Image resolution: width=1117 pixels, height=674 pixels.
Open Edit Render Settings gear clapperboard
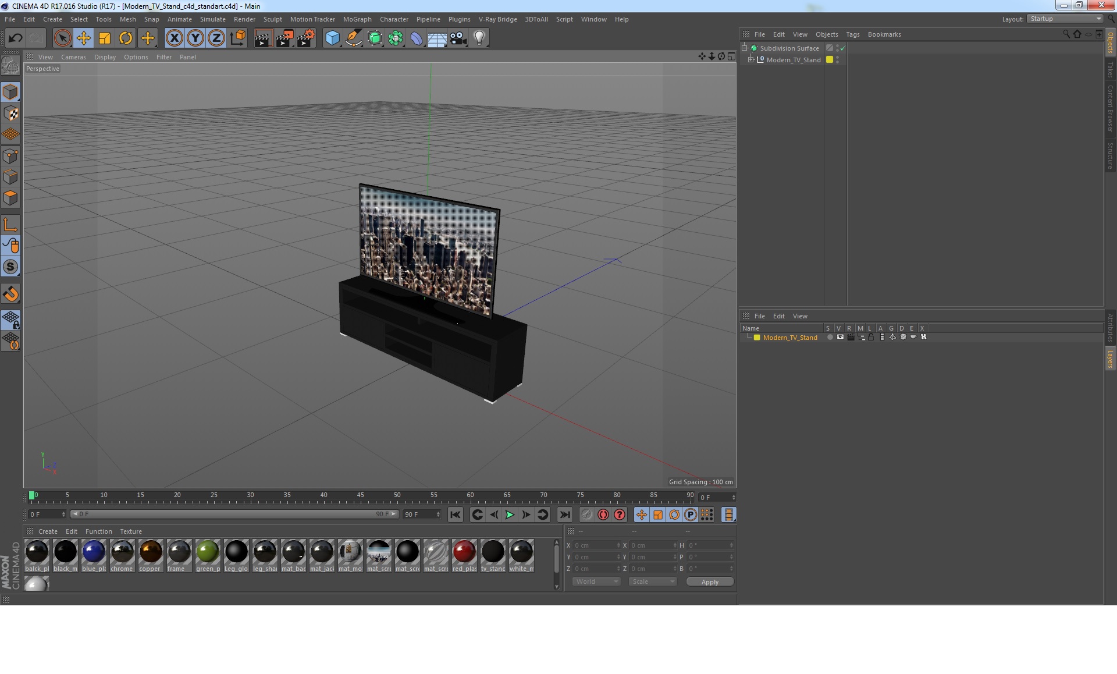(x=306, y=38)
